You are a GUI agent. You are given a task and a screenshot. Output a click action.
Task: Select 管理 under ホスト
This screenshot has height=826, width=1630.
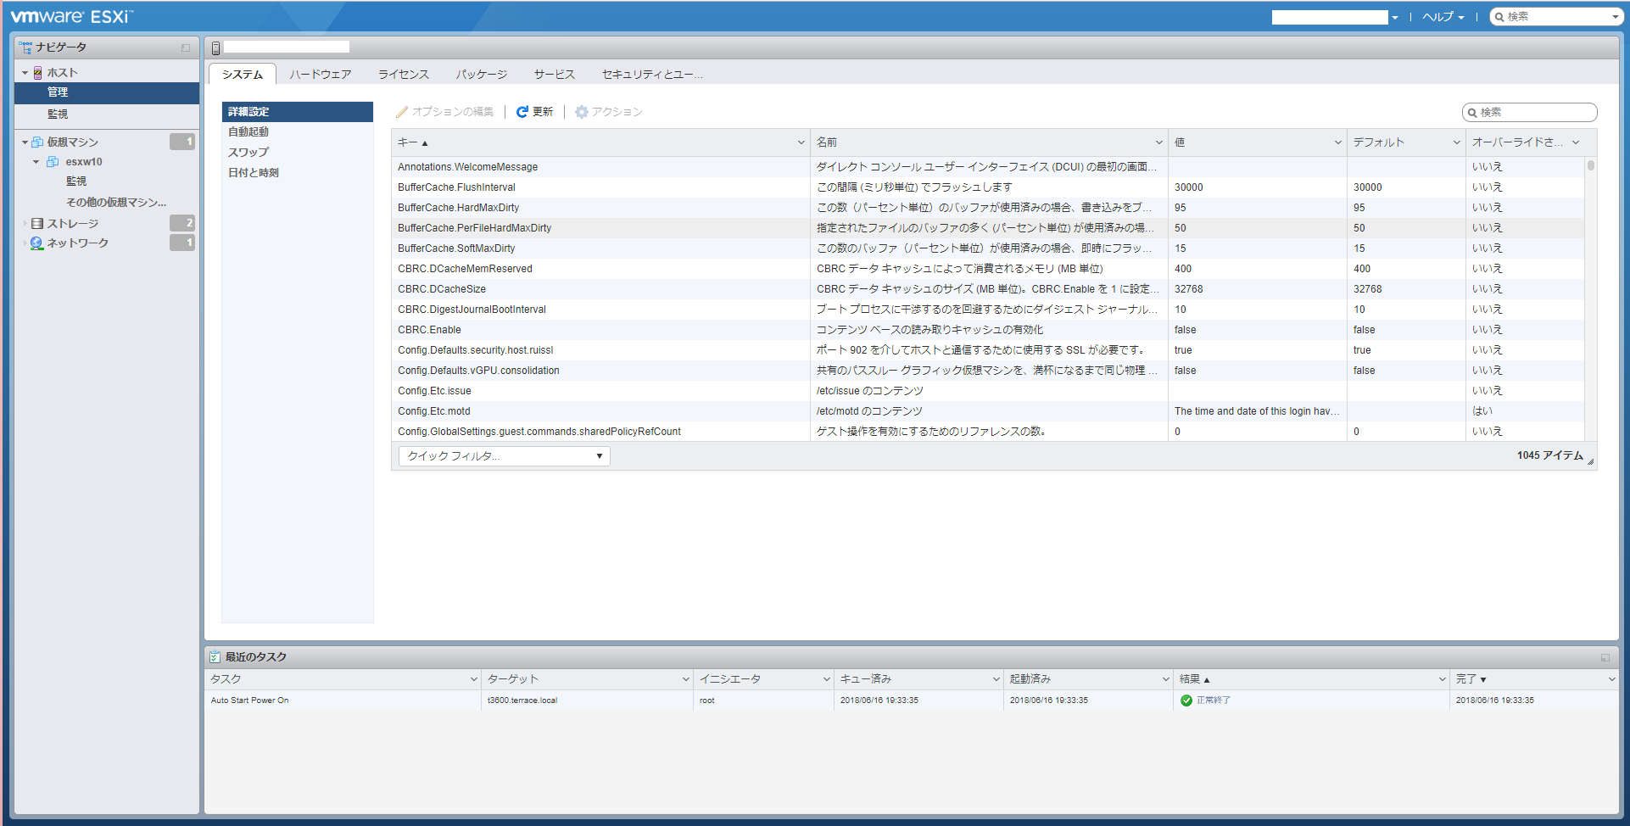[x=107, y=92]
